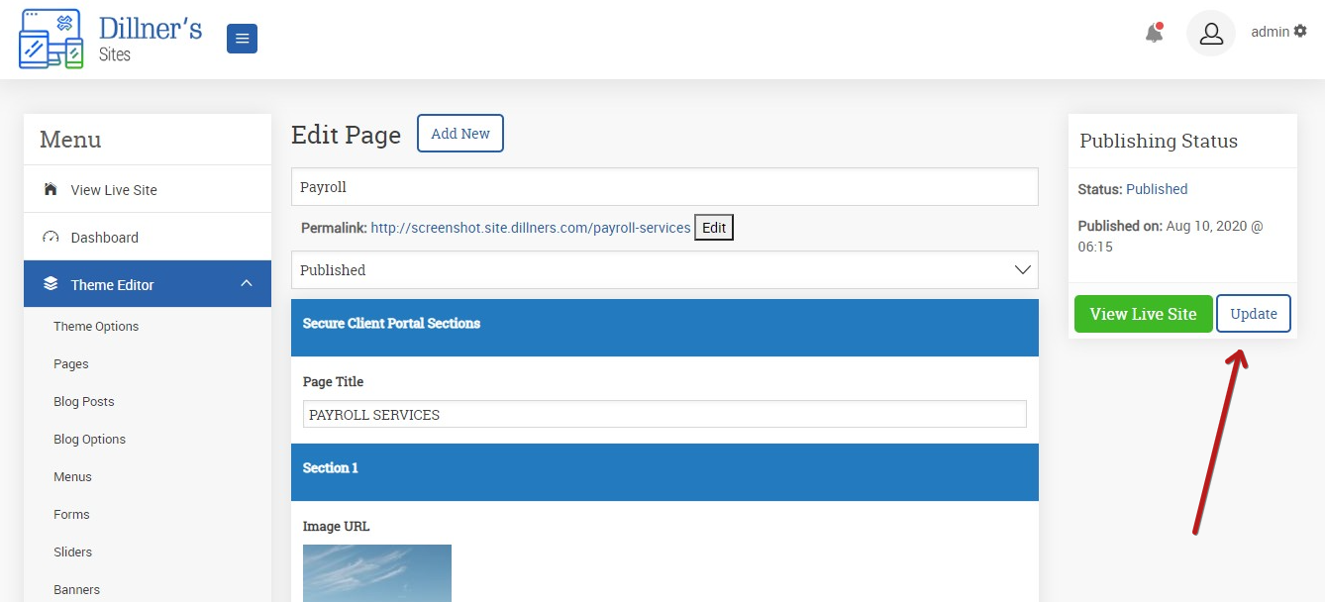Click the Theme Editor layers icon
The width and height of the screenshot is (1325, 602).
51,284
